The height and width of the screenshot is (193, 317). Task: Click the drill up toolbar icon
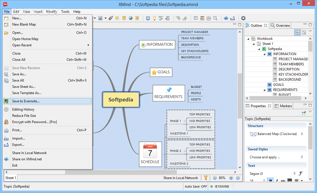coord(185,18)
